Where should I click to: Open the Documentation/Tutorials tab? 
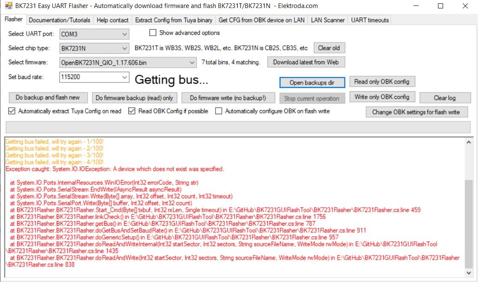coord(59,20)
